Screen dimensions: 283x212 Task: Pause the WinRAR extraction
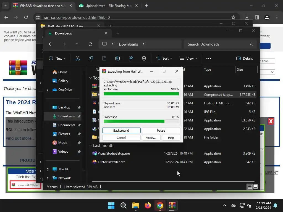(161, 131)
